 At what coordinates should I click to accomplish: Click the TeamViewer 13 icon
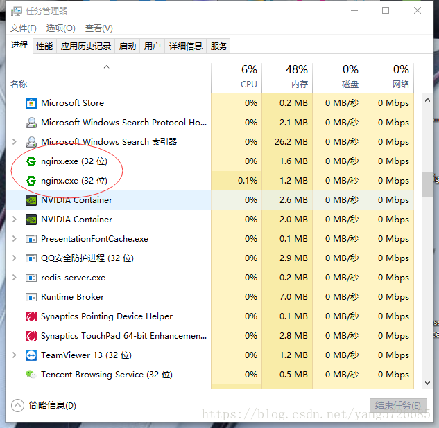(31, 355)
